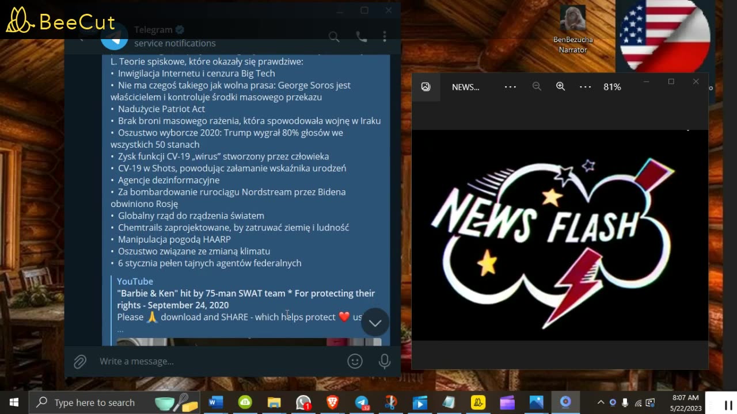
Task: Click the Write a message input field
Action: 219,361
